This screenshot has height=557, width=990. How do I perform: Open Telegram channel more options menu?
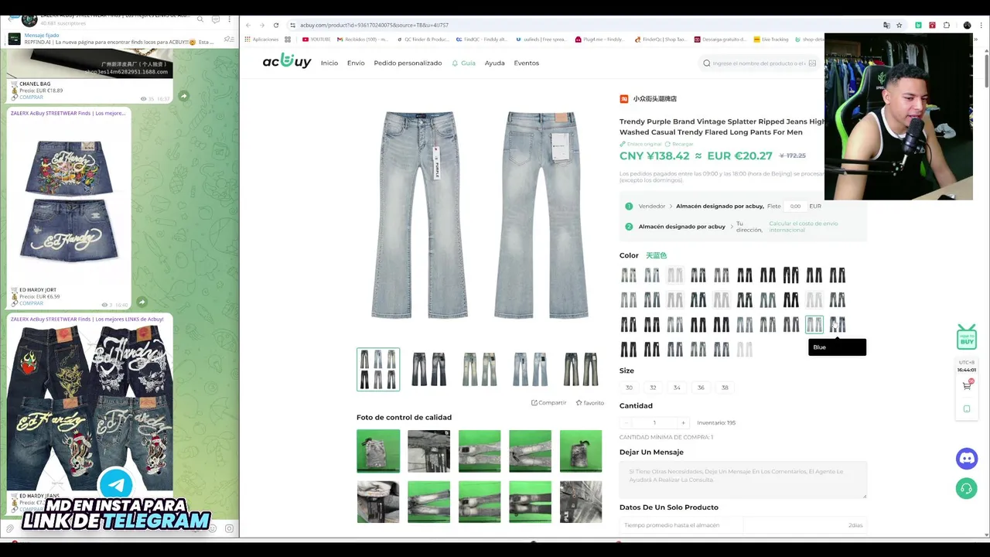point(229,19)
